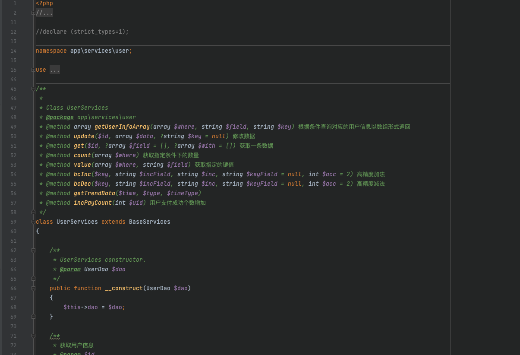The image size is (520, 355).
Task: Collapse the docblock starting at line 71
Action: 33,336
